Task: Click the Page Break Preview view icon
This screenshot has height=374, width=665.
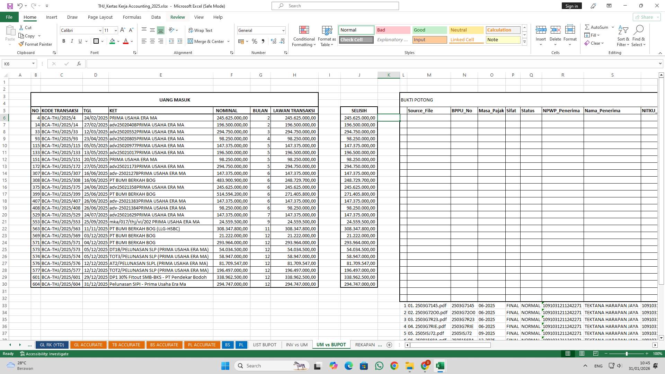Action: 595,354
